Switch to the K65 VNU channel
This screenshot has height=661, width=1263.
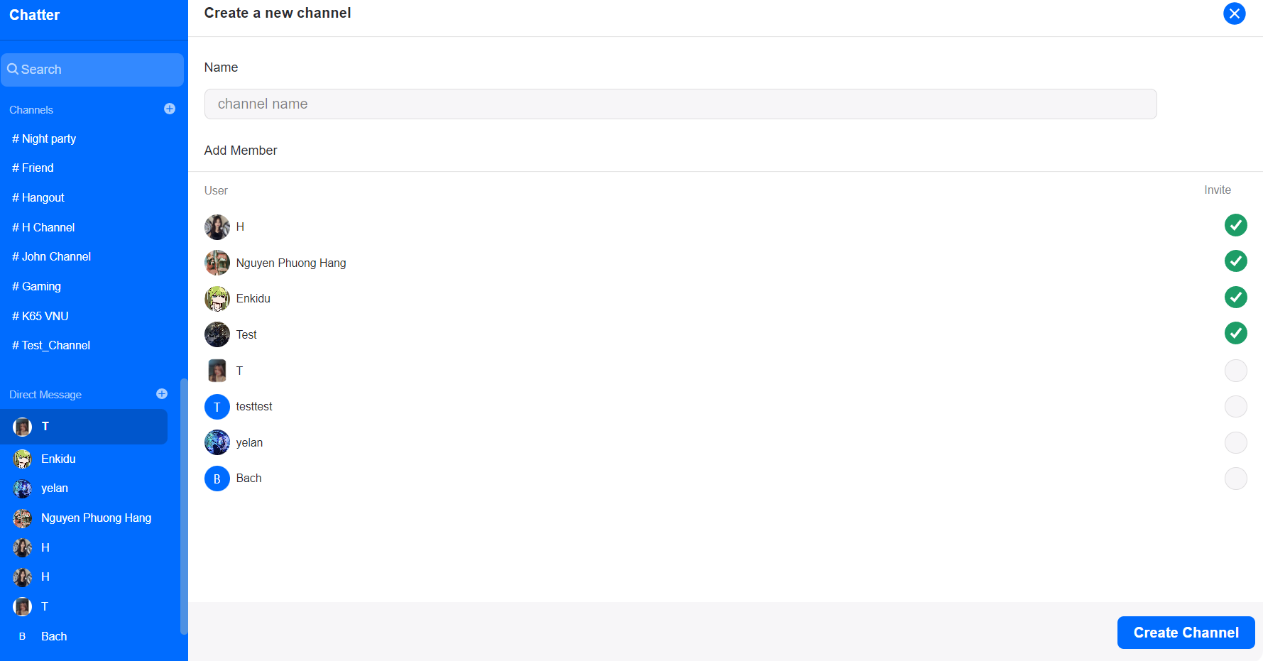tap(40, 315)
